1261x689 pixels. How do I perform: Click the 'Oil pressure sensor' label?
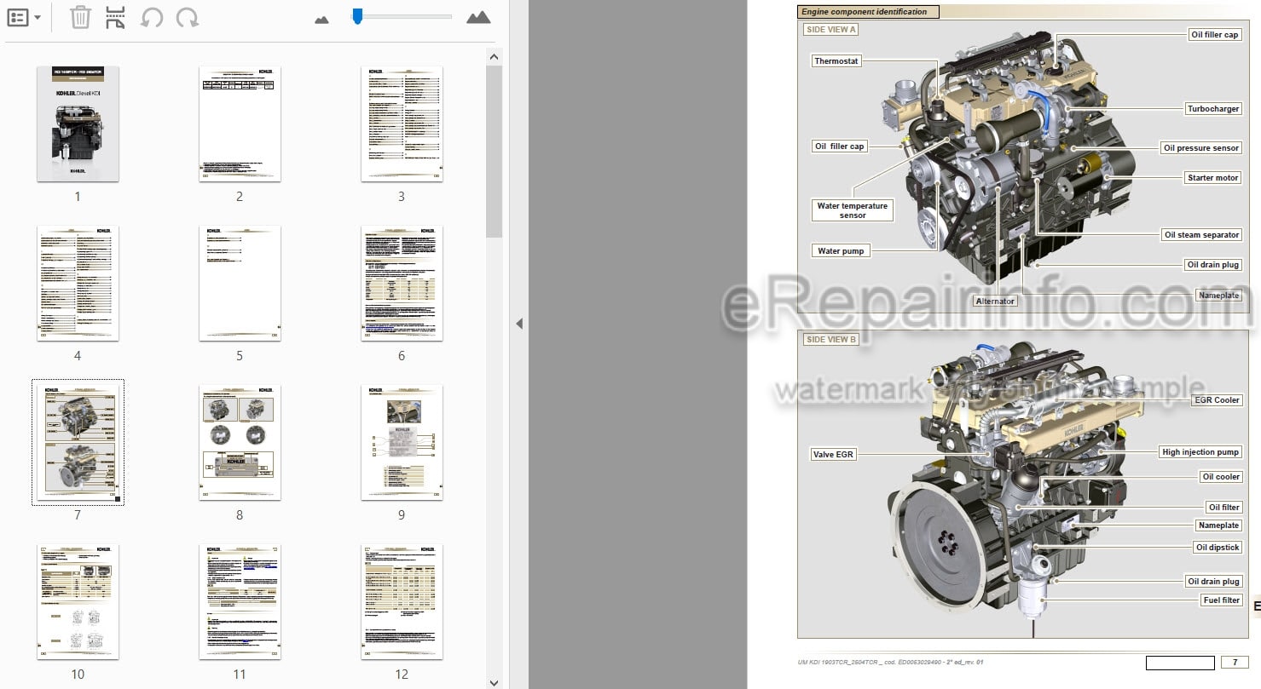pos(1200,148)
